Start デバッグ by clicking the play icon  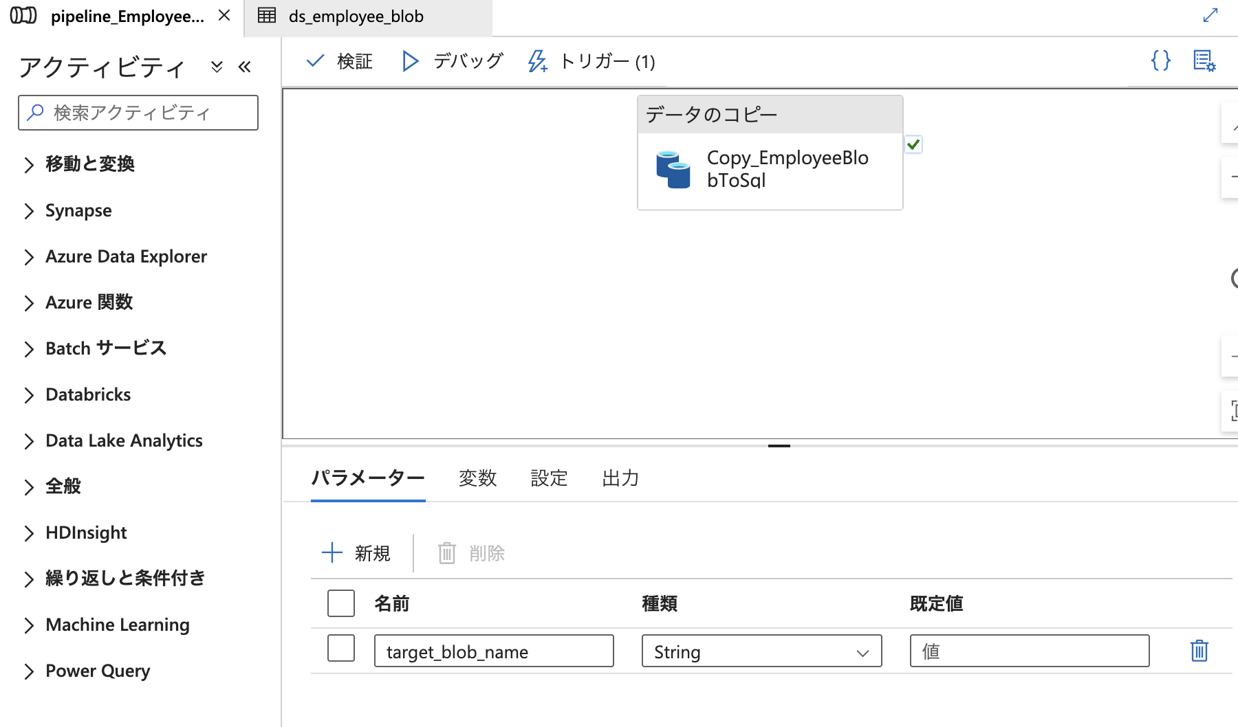click(x=410, y=60)
